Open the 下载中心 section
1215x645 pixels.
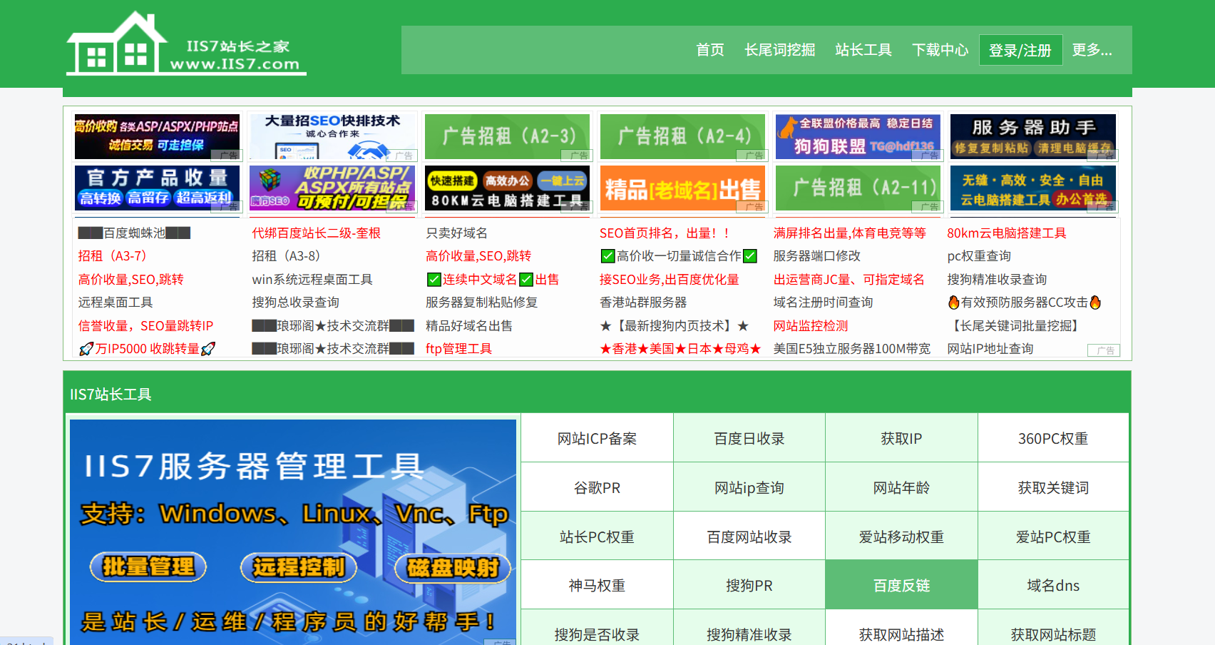click(940, 50)
